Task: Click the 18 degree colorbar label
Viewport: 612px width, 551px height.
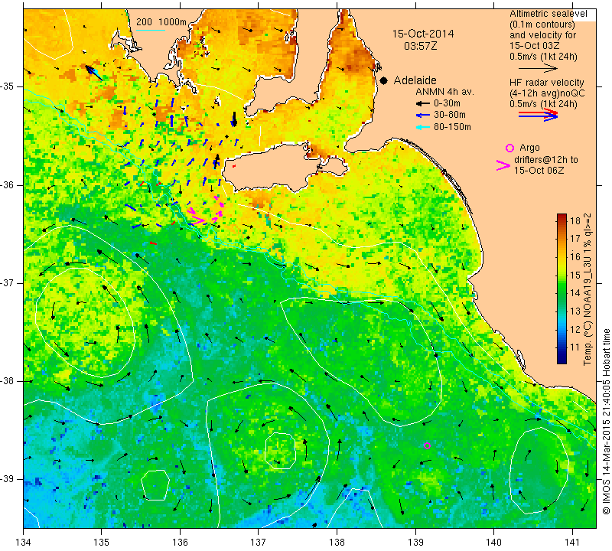Action: coord(575,220)
